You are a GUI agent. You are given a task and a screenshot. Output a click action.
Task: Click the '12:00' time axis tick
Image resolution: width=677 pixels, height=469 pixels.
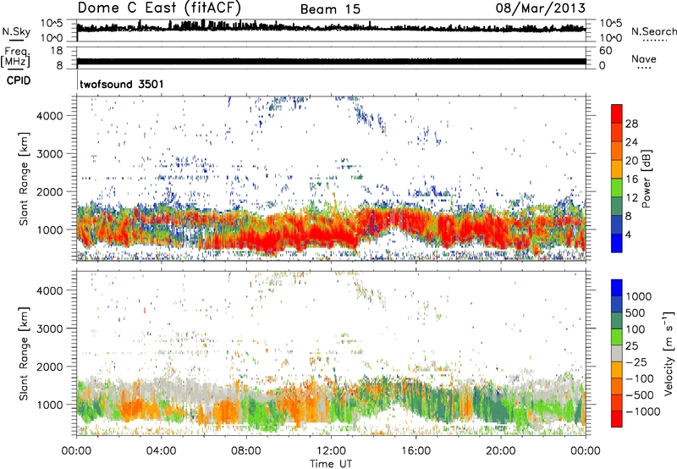331,451
